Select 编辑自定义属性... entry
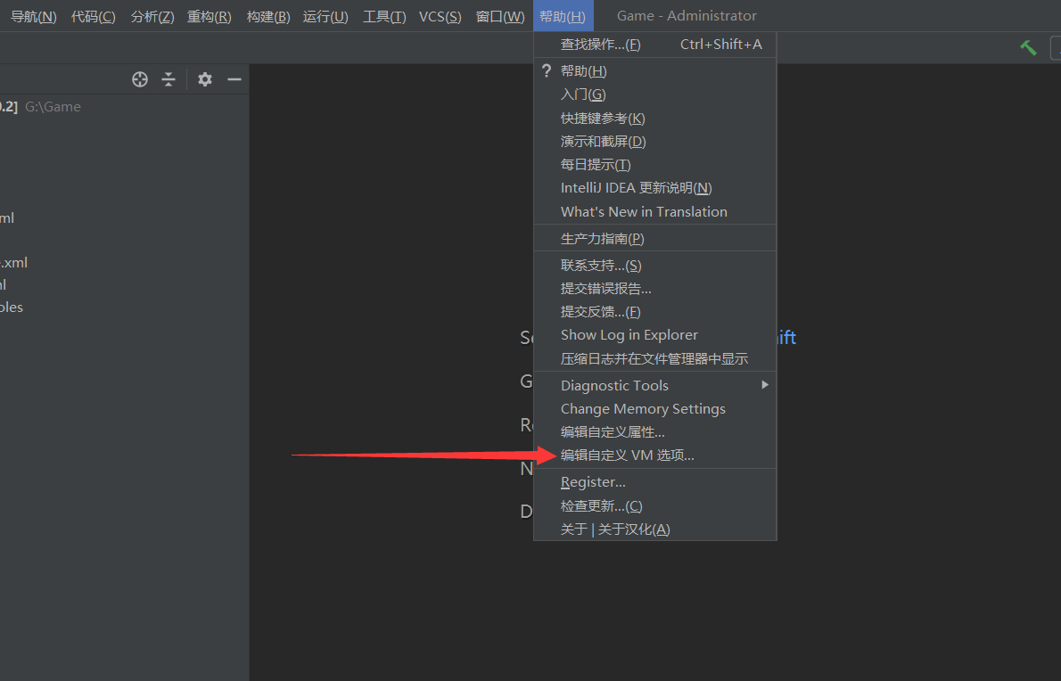The image size is (1061, 681). [655, 432]
